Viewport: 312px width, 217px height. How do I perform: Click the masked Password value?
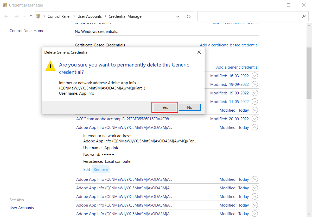[x=108, y=155]
